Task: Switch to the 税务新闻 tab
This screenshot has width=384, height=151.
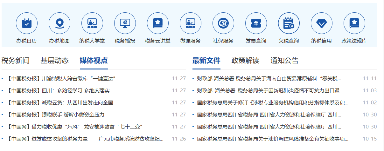Action: [15, 61]
